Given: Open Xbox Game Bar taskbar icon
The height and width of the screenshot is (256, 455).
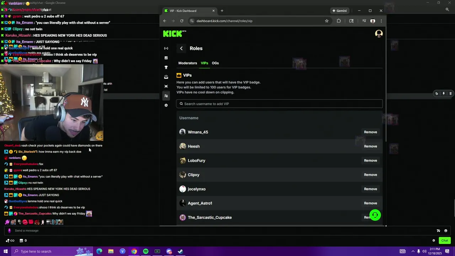Looking at the screenshot, I should [x=157, y=251].
